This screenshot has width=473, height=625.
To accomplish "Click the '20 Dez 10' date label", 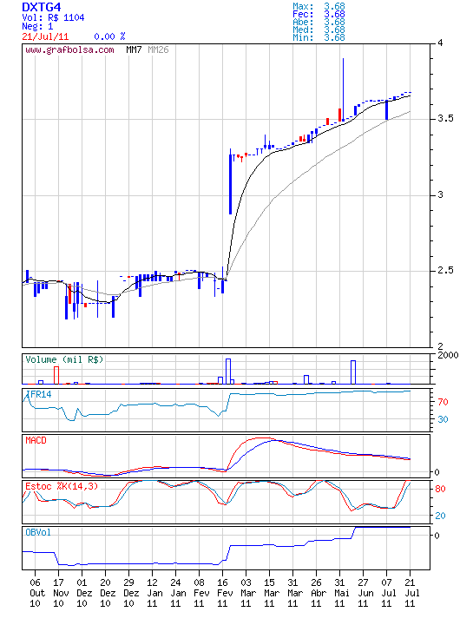I will point(108,593).
